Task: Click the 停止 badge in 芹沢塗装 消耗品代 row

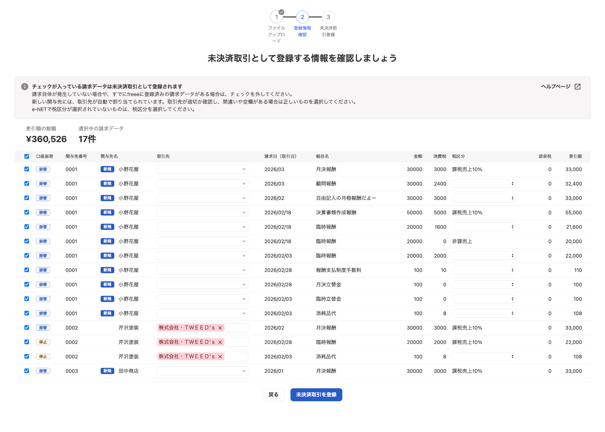Action: pos(43,357)
